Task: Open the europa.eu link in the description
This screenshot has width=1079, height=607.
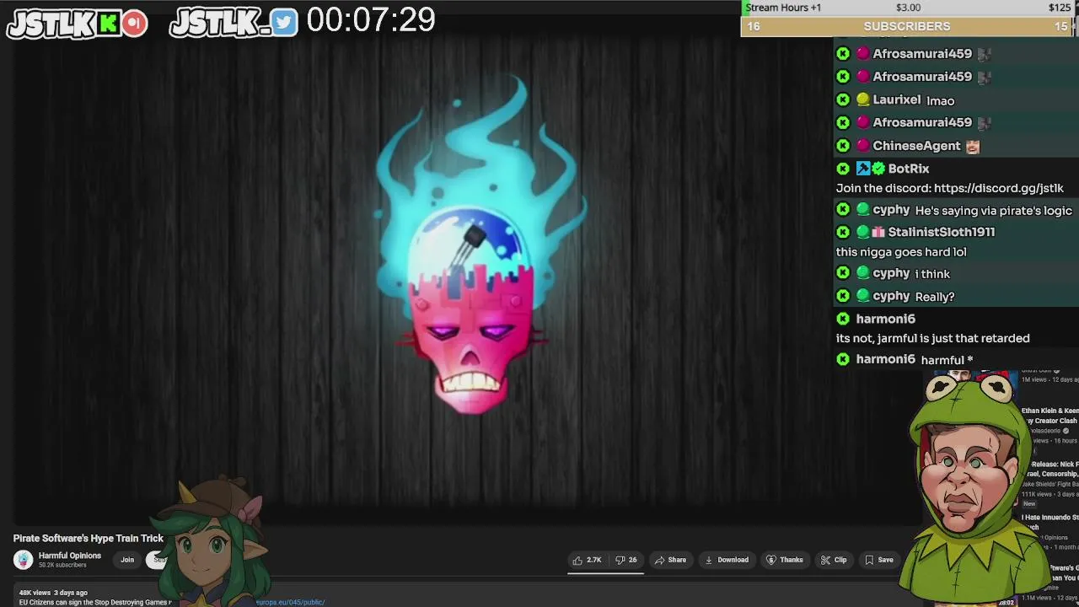Action: (x=290, y=602)
